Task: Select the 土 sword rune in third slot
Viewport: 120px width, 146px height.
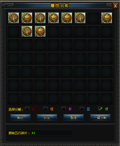Action: coord(40,18)
